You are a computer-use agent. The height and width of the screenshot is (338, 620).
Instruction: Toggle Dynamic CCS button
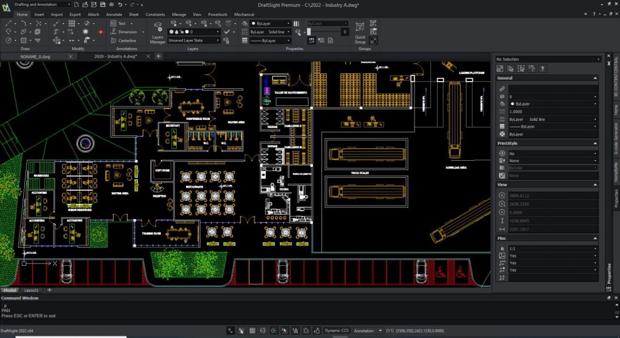336,331
